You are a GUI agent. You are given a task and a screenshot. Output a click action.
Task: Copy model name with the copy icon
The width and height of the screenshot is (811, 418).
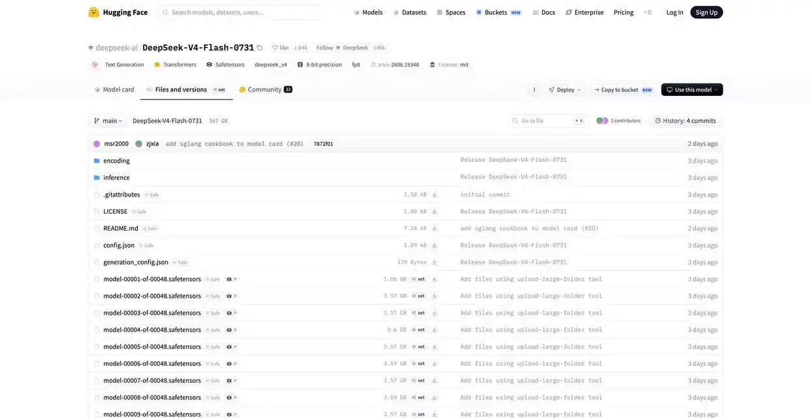click(x=260, y=48)
